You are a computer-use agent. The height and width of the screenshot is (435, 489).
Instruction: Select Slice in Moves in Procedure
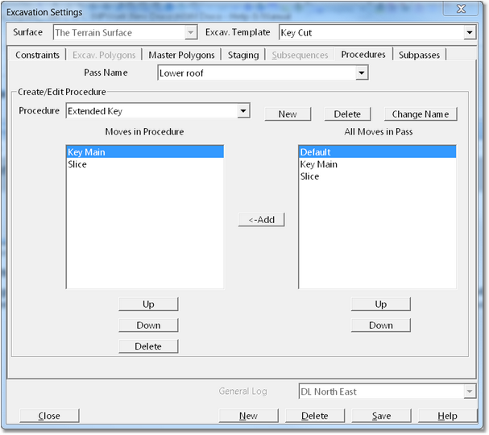[145, 164]
